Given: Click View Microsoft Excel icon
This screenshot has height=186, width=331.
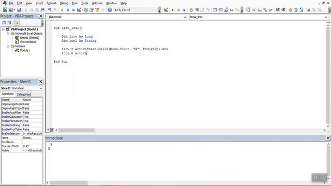Looking at the screenshot, I should [x=5, y=10].
